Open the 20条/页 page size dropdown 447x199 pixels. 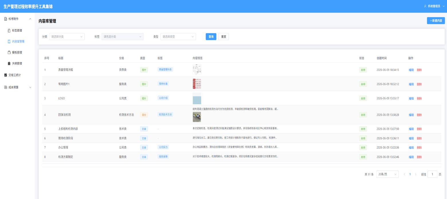click(388, 174)
